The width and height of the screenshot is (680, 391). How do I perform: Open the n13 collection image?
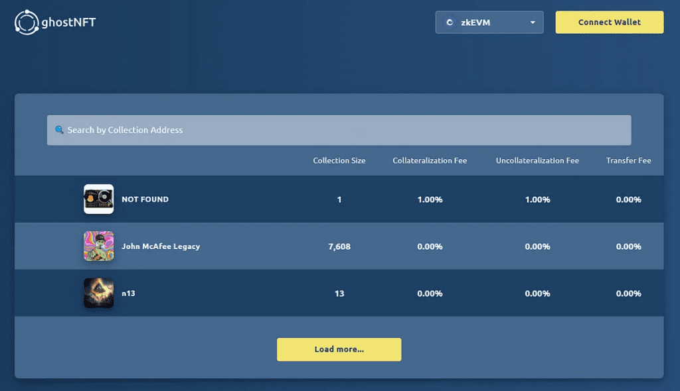(98, 293)
